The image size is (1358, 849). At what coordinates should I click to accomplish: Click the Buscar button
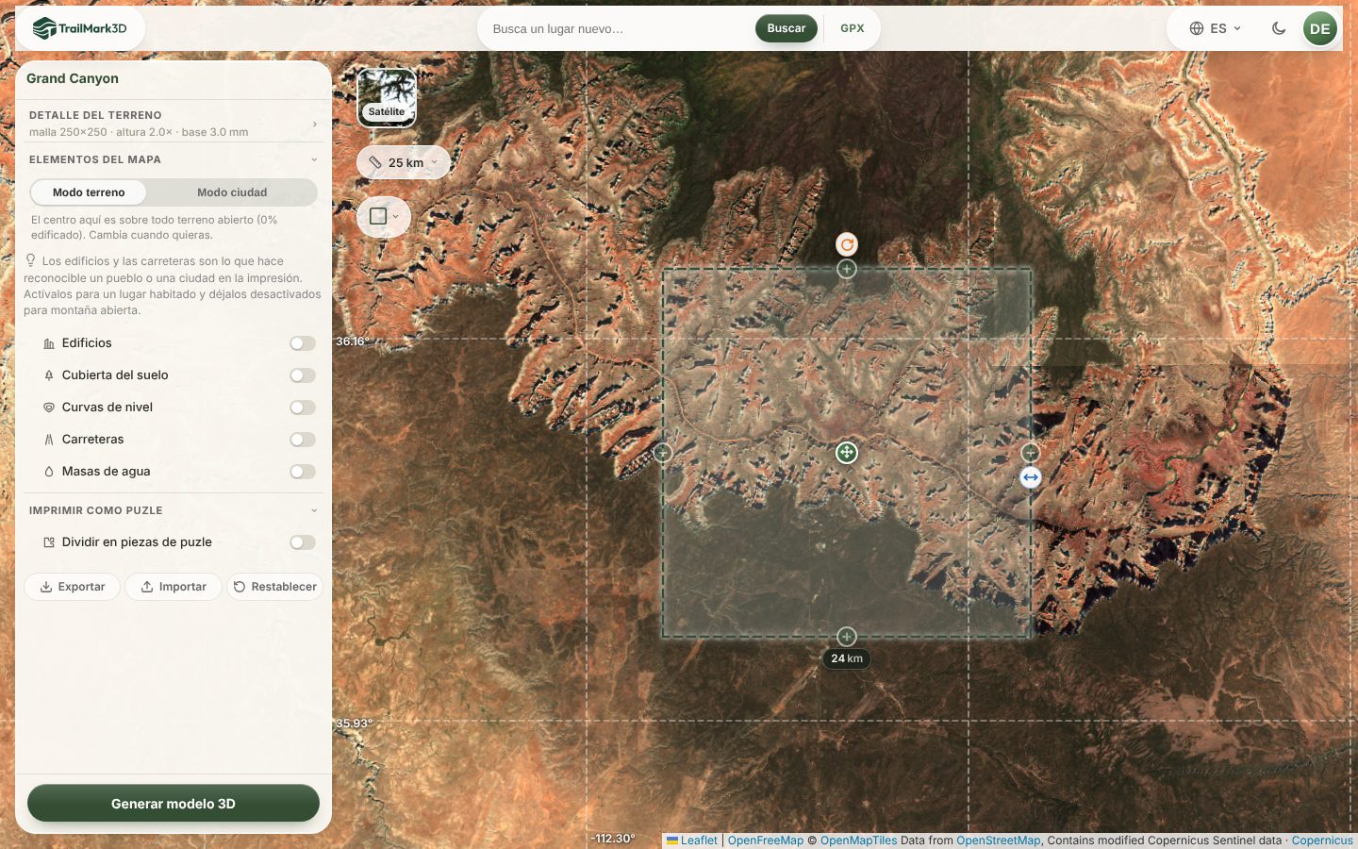tap(787, 28)
